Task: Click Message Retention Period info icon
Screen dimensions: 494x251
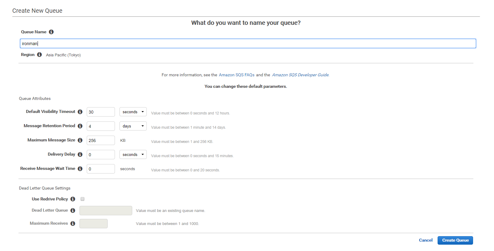Action: coord(80,126)
